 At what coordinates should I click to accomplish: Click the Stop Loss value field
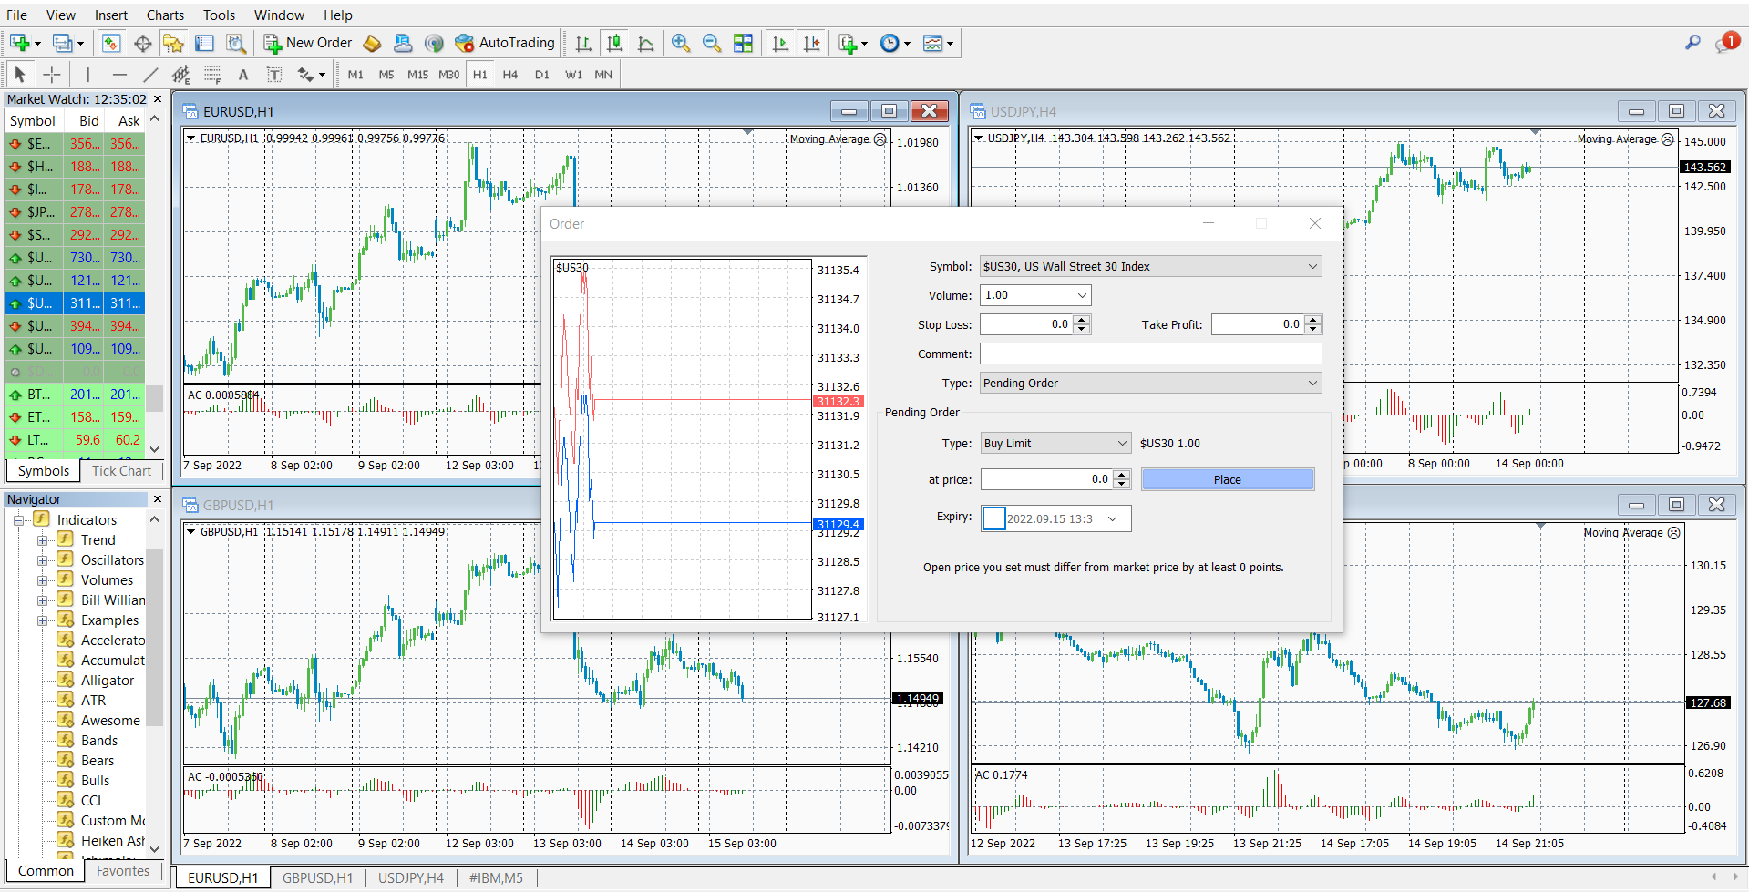click(x=1026, y=324)
